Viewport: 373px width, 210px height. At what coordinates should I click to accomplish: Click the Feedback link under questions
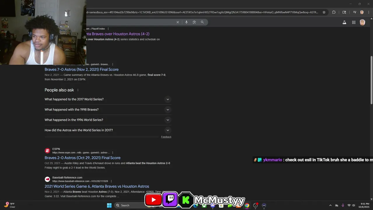tap(166, 137)
